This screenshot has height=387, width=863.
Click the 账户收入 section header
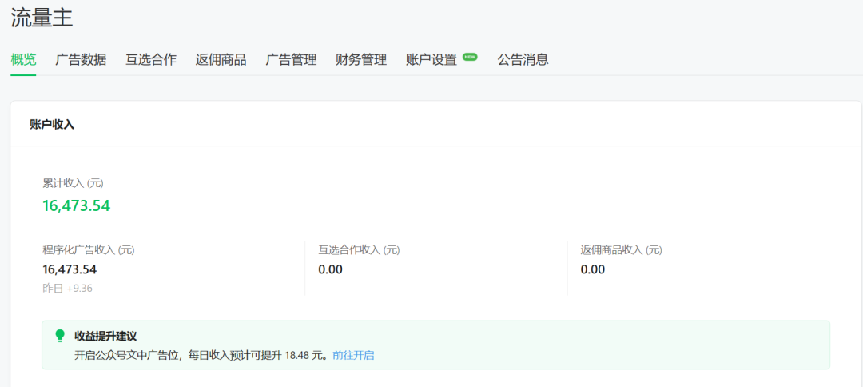(52, 124)
